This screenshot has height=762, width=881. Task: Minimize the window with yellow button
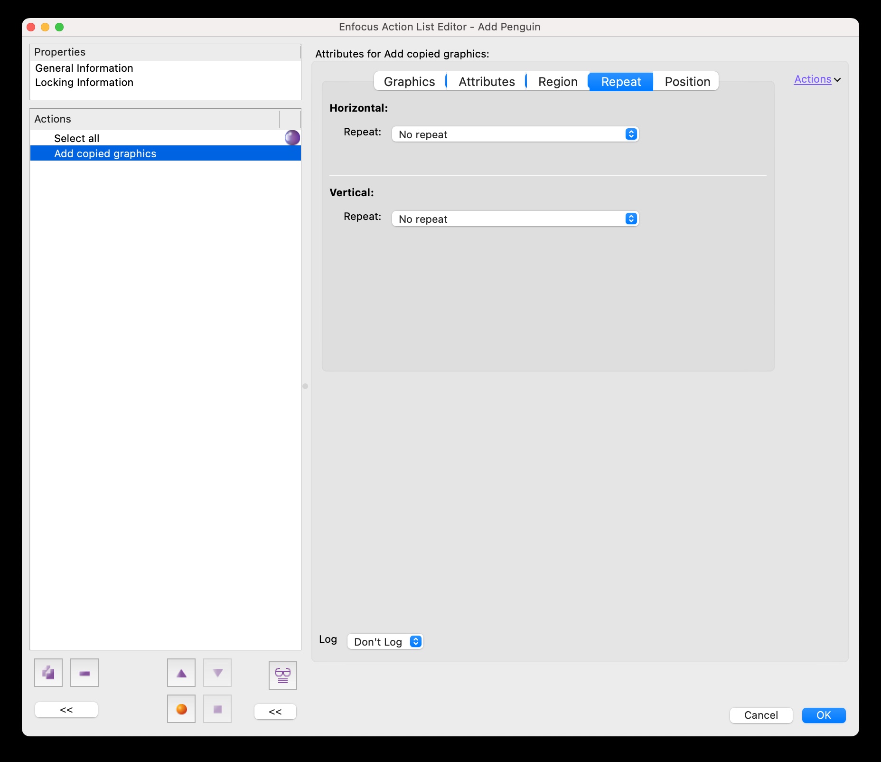point(45,27)
